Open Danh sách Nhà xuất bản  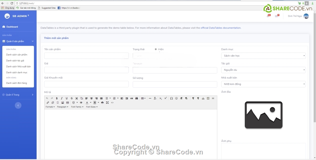19,67
